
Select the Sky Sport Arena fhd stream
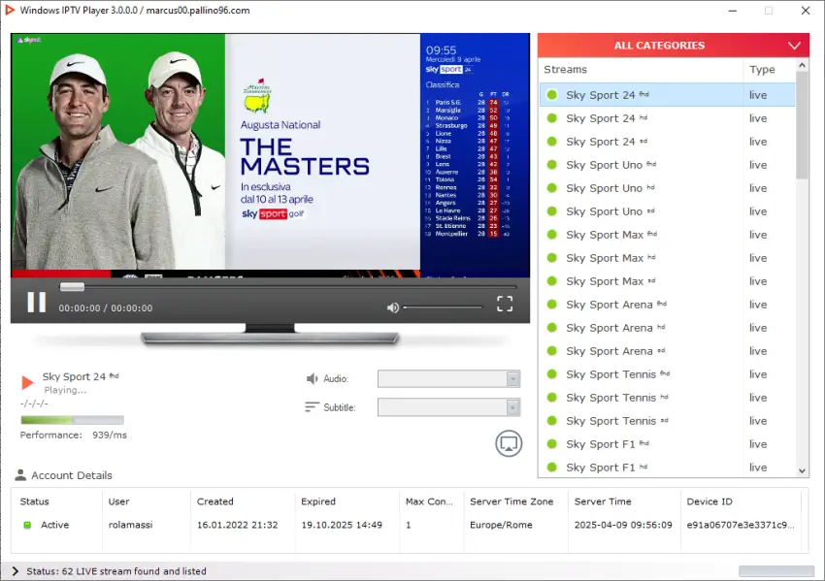(667, 305)
